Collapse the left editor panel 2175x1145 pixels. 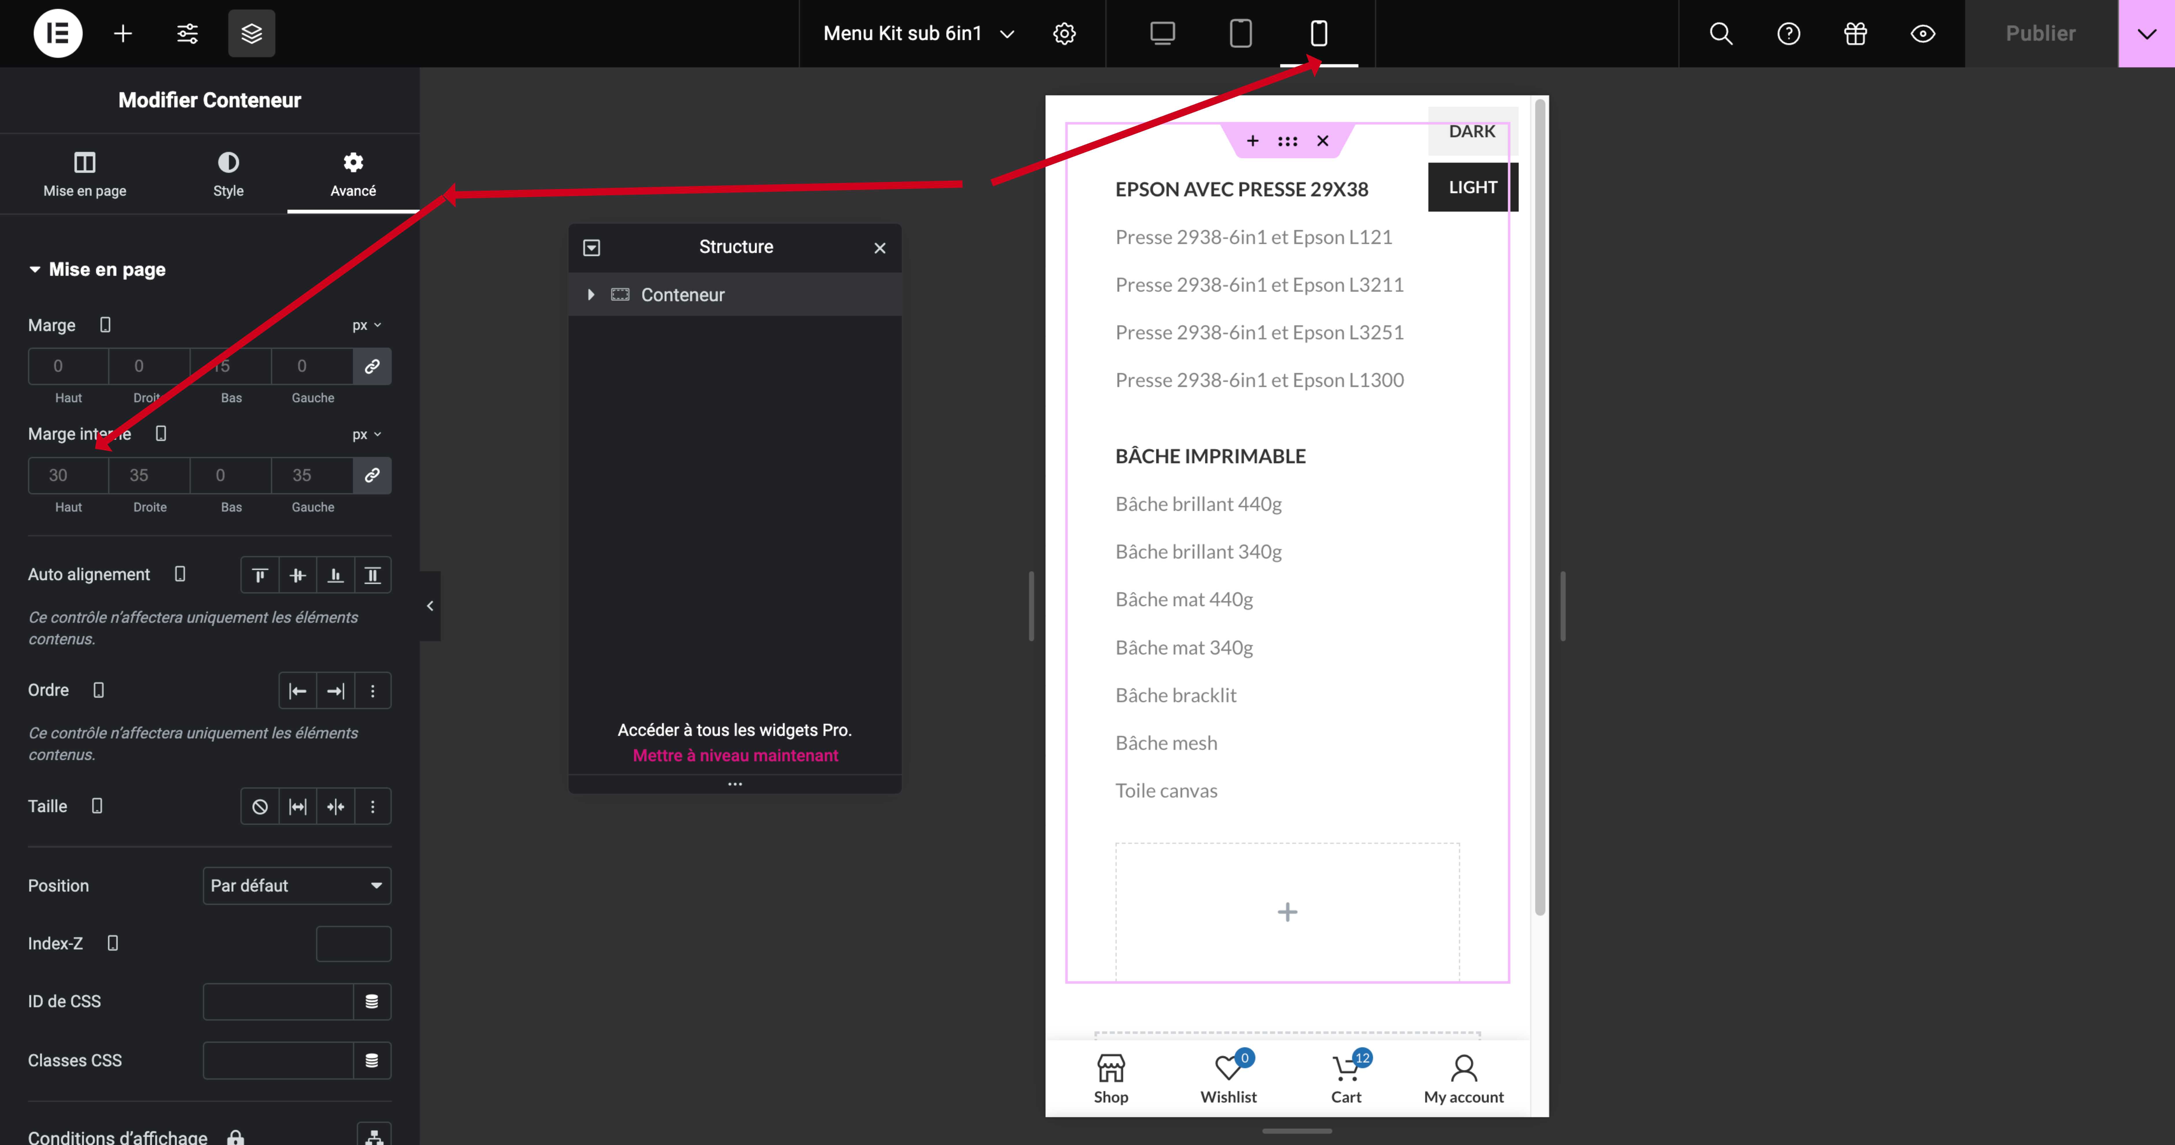[430, 606]
